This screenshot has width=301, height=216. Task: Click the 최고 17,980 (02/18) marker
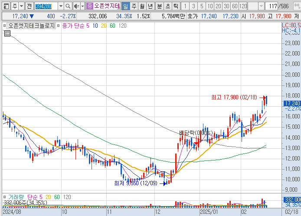tap(234, 97)
